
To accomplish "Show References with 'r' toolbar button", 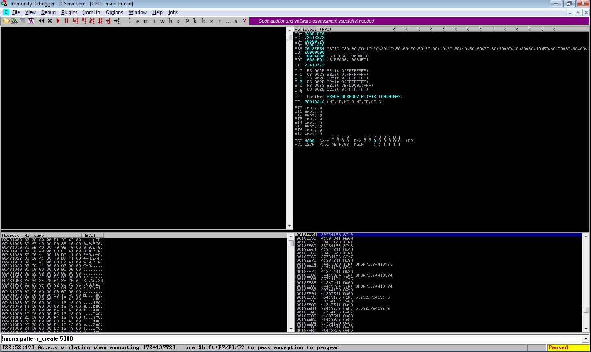I will 220,21.
